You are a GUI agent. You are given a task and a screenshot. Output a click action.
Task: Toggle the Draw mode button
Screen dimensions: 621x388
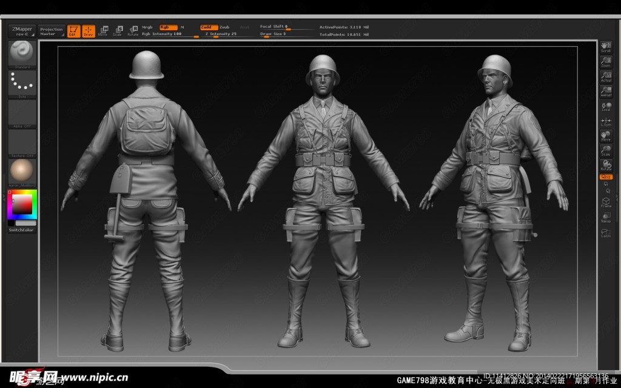[x=89, y=31]
